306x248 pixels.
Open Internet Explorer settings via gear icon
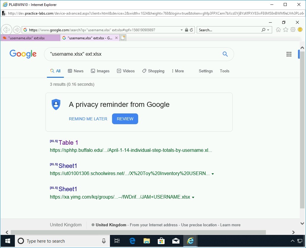click(293, 30)
